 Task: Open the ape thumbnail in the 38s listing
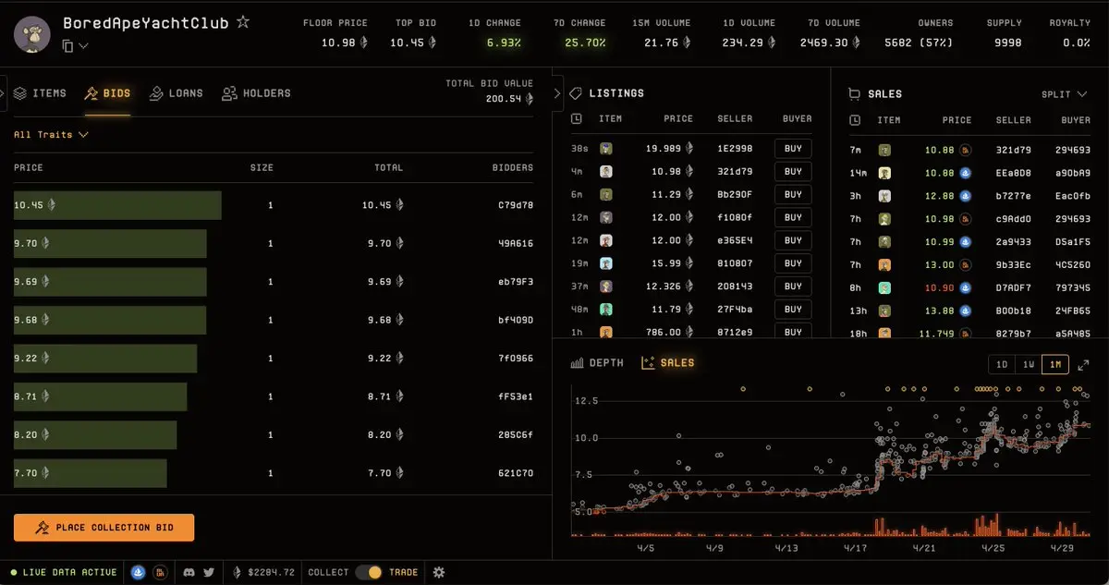[x=606, y=149]
